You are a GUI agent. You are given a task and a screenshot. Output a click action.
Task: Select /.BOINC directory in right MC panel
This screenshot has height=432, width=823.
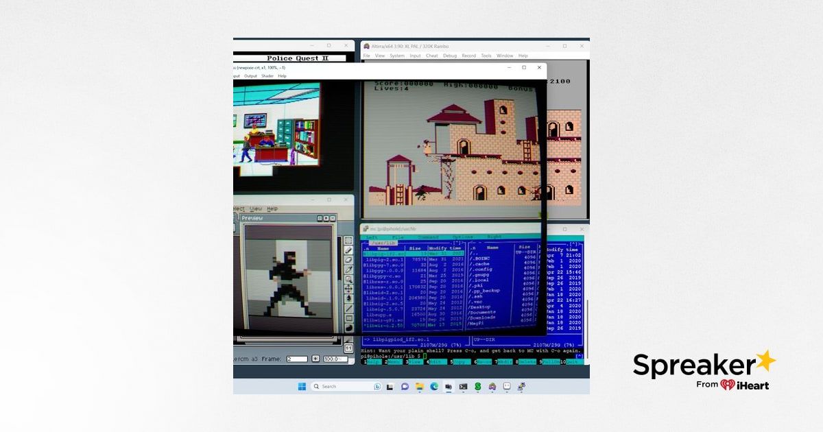click(x=479, y=259)
